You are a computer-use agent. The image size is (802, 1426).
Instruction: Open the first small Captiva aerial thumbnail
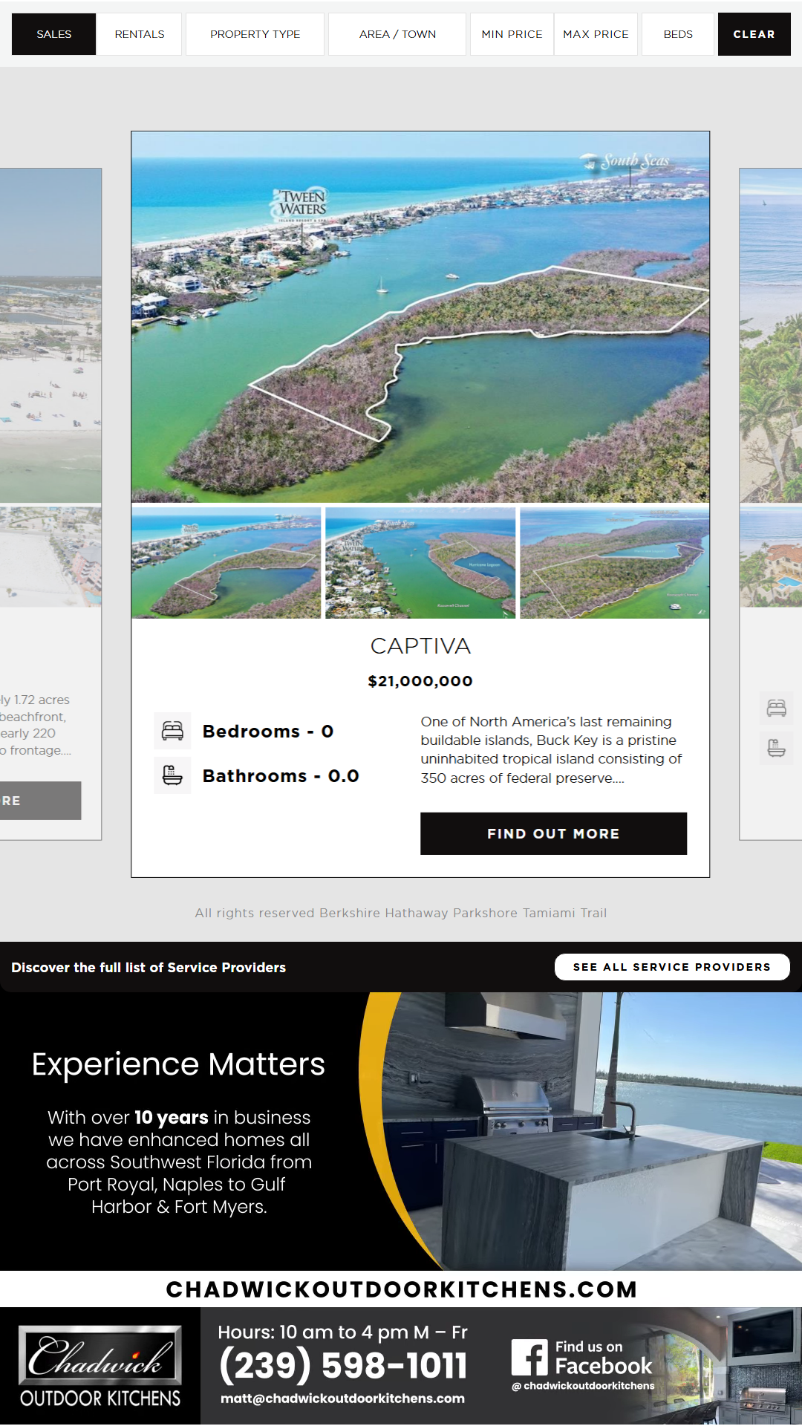[x=226, y=563]
